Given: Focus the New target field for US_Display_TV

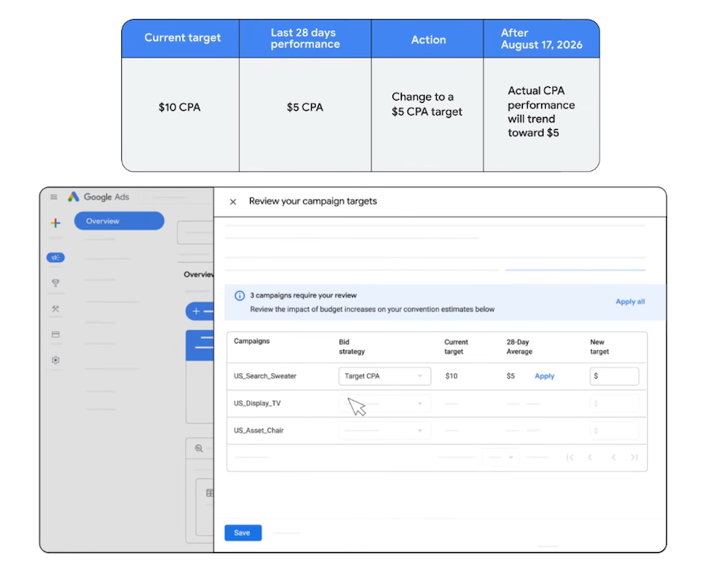Looking at the screenshot, I should 614,404.
